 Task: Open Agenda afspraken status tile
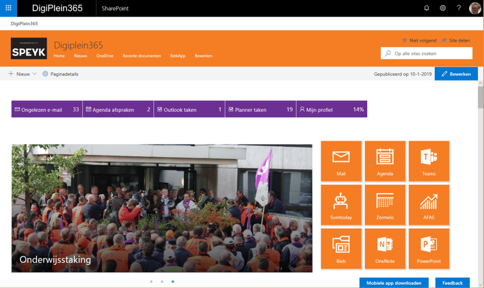point(118,109)
